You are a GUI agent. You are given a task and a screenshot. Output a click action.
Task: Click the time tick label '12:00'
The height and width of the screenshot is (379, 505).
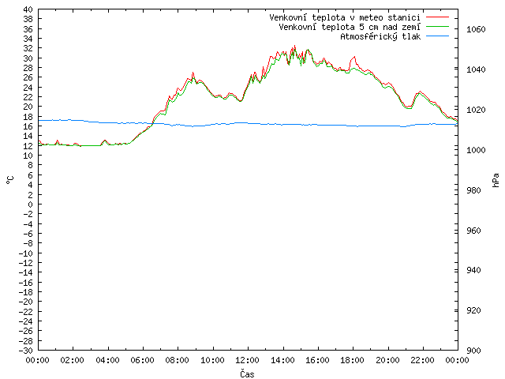coord(248,360)
